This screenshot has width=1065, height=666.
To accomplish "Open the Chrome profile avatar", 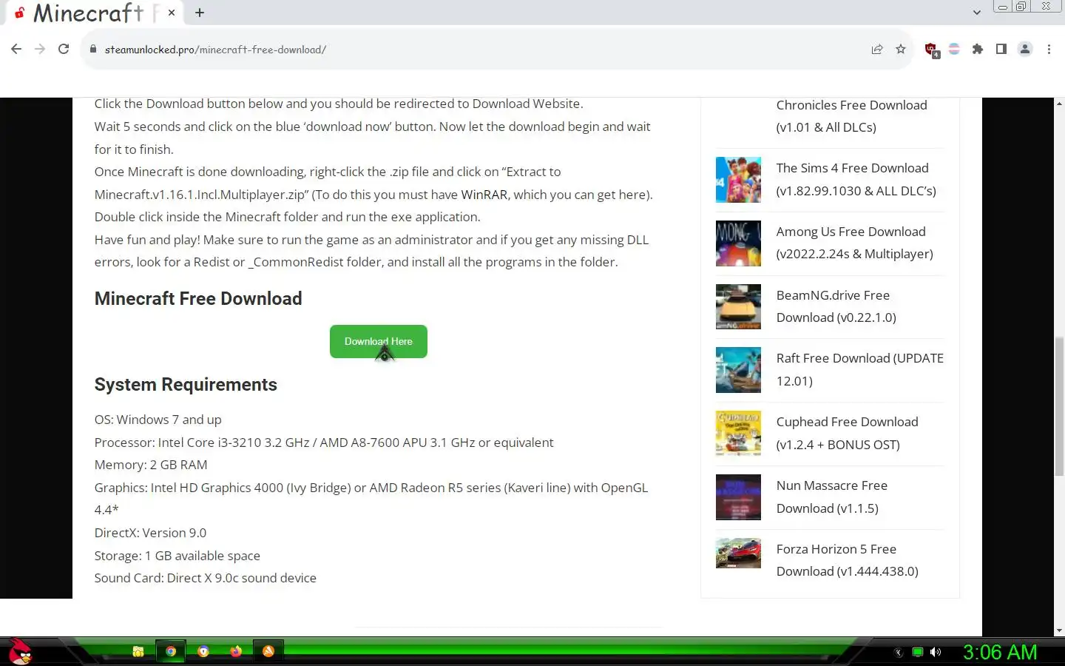I will coord(1025,50).
